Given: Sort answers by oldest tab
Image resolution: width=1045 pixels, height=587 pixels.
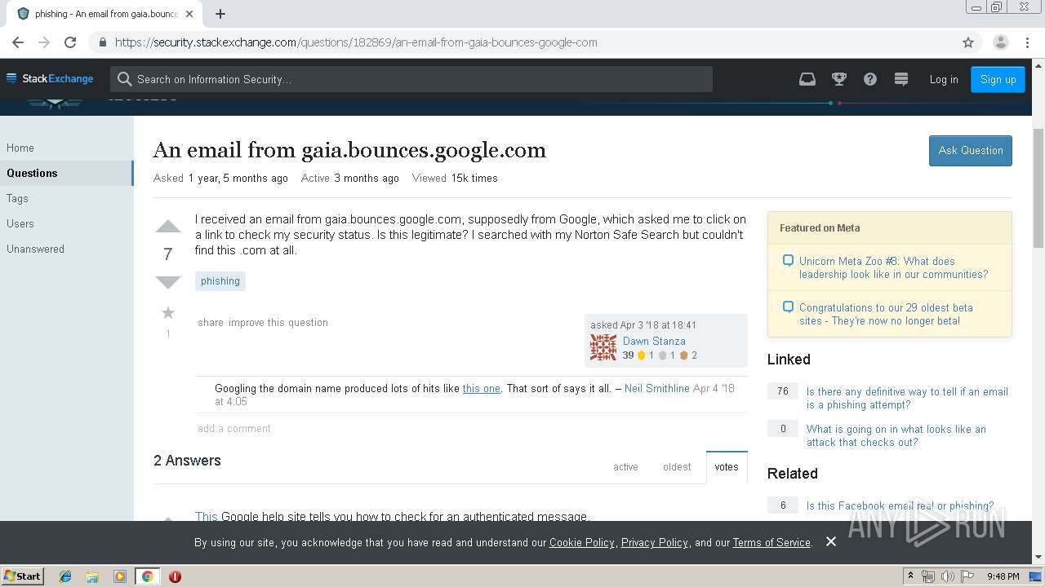Looking at the screenshot, I should click(677, 467).
